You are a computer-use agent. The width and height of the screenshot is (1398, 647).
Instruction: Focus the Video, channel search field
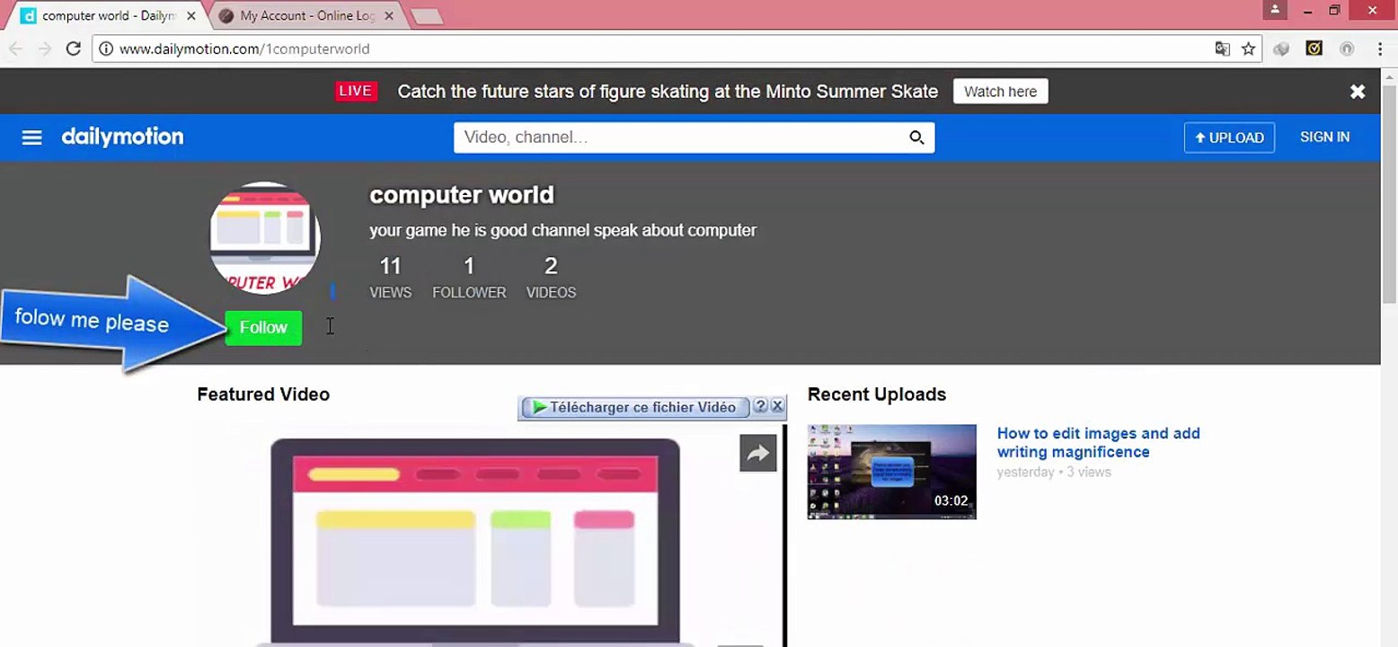click(680, 137)
